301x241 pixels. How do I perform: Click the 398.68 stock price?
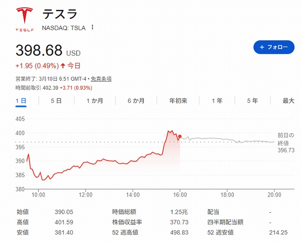40,50
